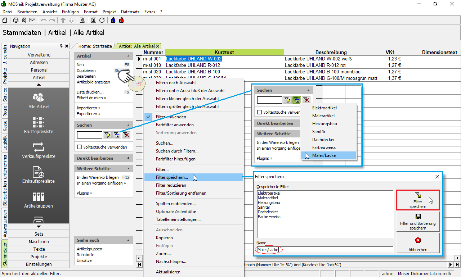This screenshot has width=461, height=277.
Task: Pin the Navigation panel with the pushpin
Action: 62,46
